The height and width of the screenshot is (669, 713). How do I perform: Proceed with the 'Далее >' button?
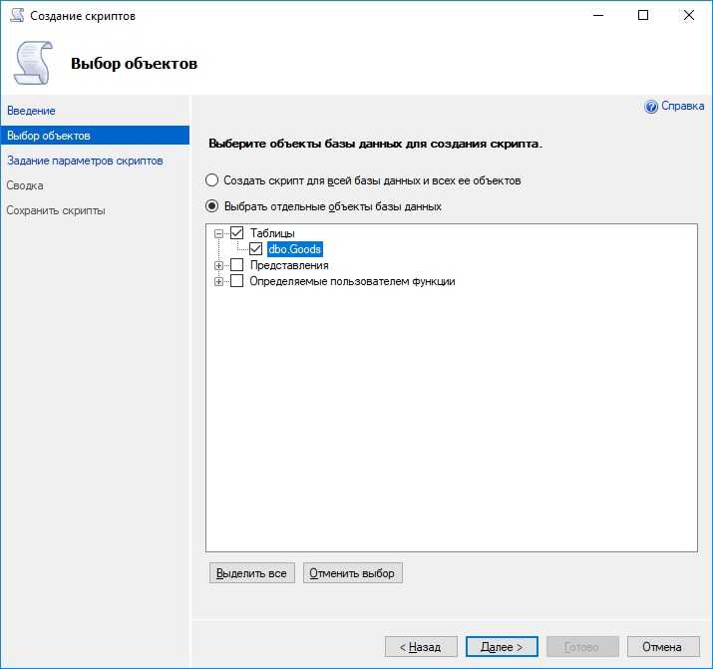tap(502, 647)
